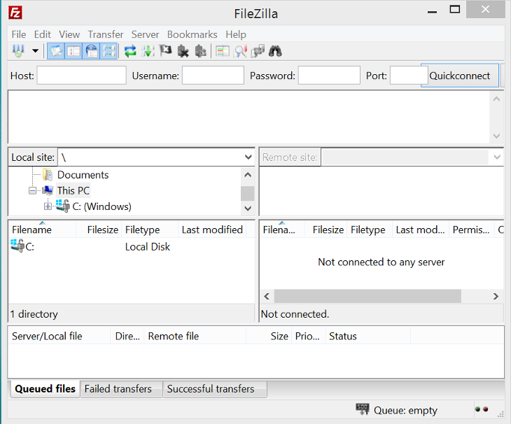This screenshot has width=511, height=424.
Task: Click local tree scrollbar thumb
Action: point(247,193)
